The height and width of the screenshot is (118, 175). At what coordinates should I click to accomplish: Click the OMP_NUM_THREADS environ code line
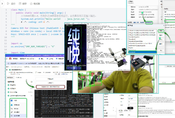[x=33, y=46]
